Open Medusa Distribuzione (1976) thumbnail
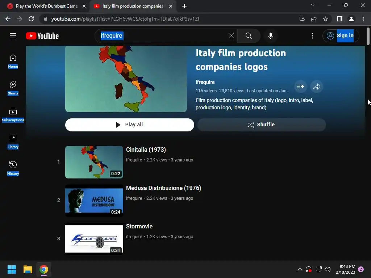 (x=94, y=201)
